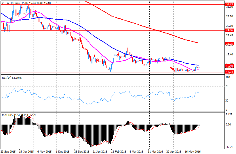Click the 15 Oct 2015 date label
Image resolution: width=236 pixels, height=154 pixels.
point(26,151)
